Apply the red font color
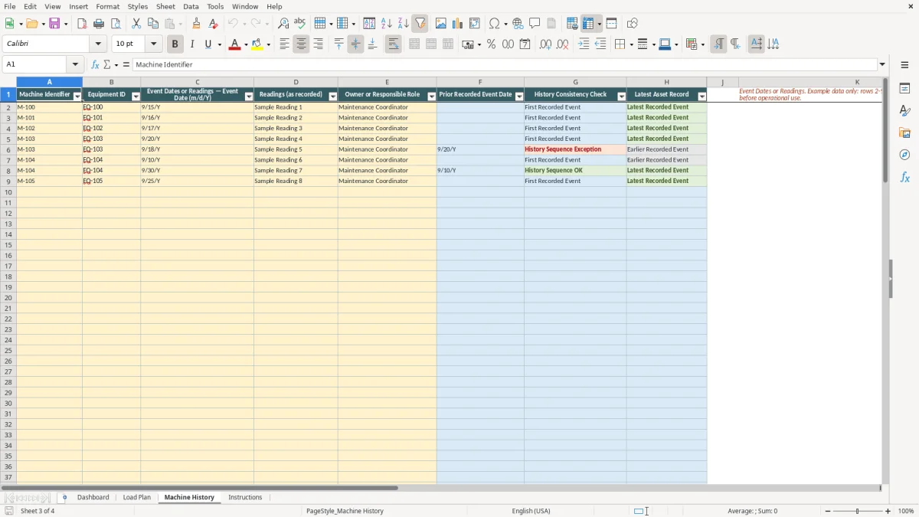Image resolution: width=919 pixels, height=517 pixels. (x=234, y=44)
